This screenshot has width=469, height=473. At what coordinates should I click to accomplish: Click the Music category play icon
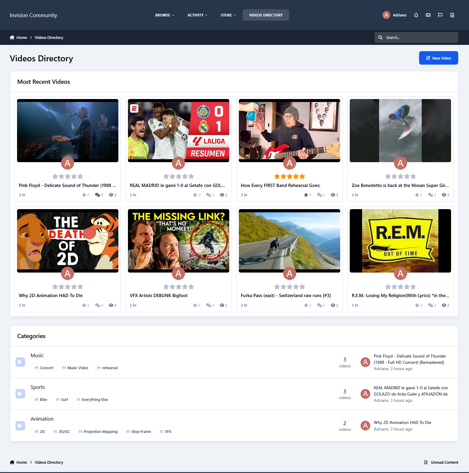coord(20,362)
